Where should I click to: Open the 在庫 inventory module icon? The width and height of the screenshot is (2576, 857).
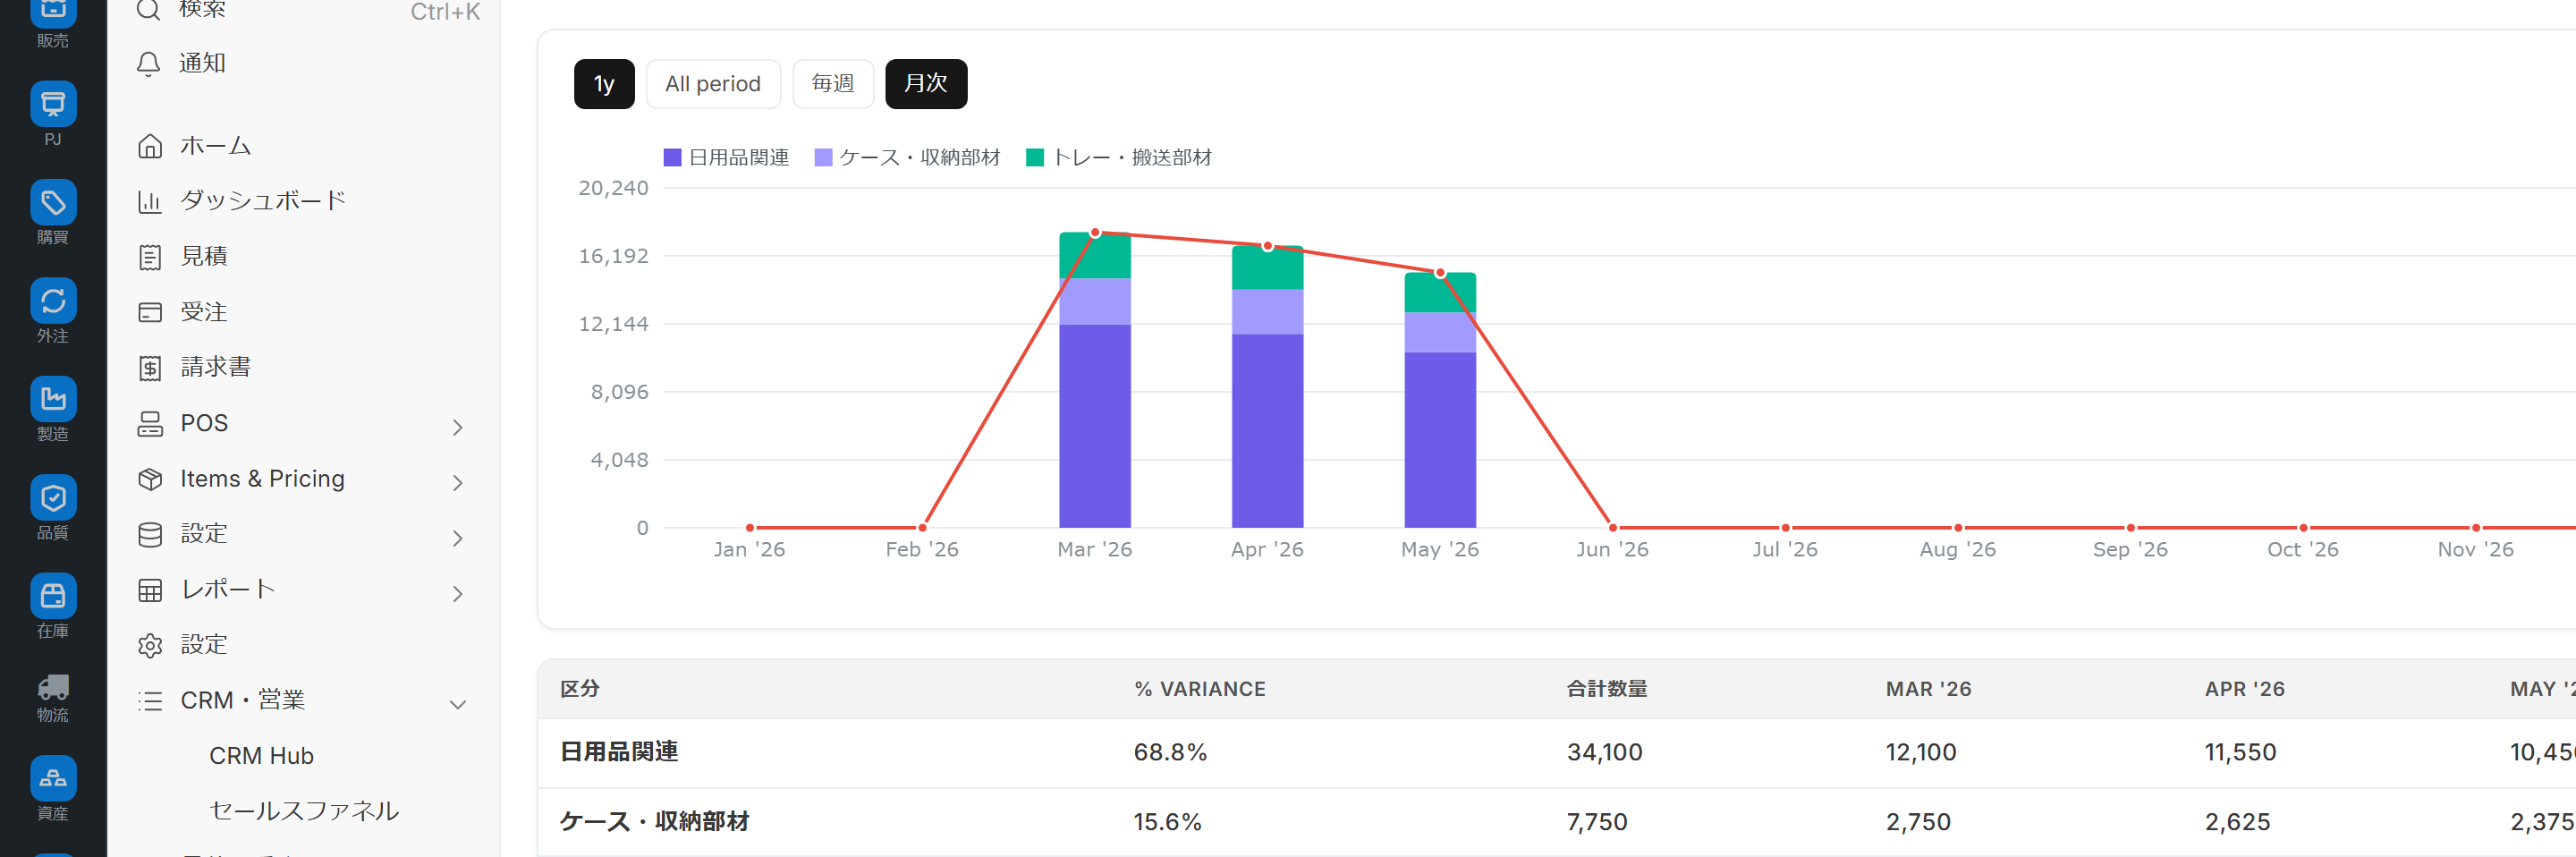53,596
